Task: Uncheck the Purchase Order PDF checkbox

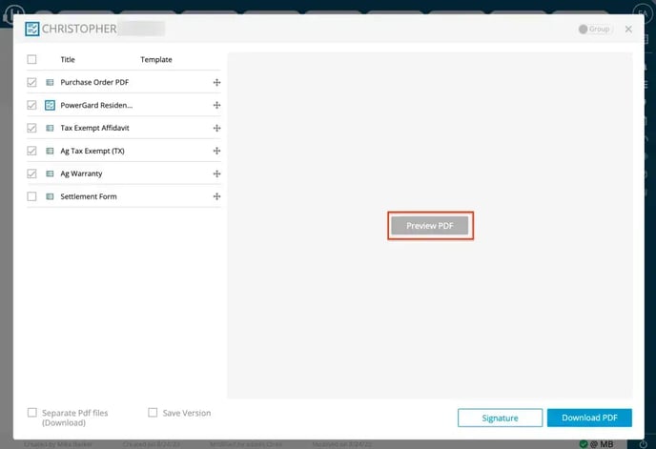Action: [32, 83]
